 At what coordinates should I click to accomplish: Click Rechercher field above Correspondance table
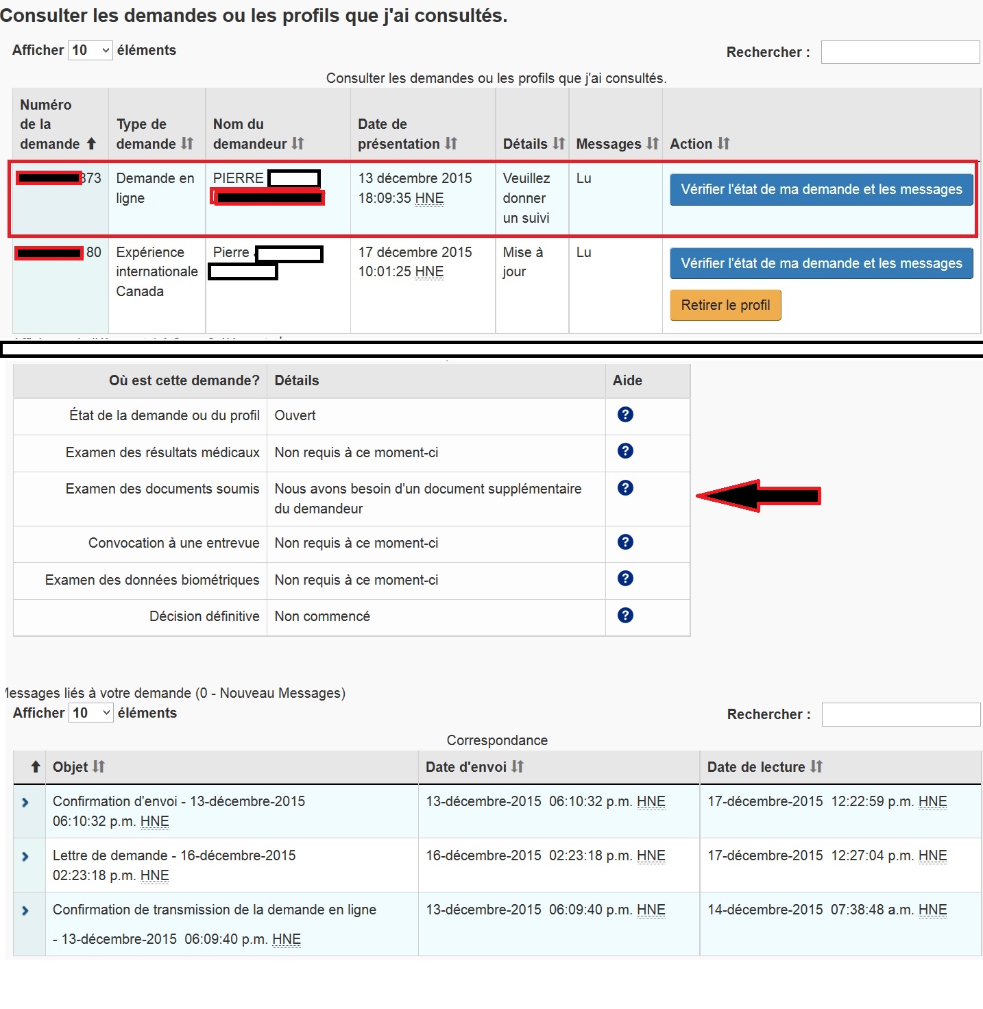pyautogui.click(x=900, y=714)
